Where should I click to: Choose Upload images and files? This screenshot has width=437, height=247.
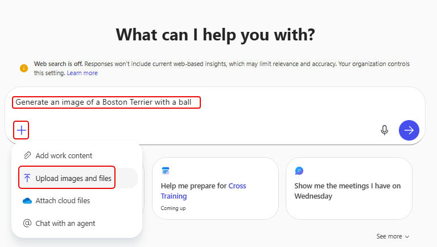(74, 178)
